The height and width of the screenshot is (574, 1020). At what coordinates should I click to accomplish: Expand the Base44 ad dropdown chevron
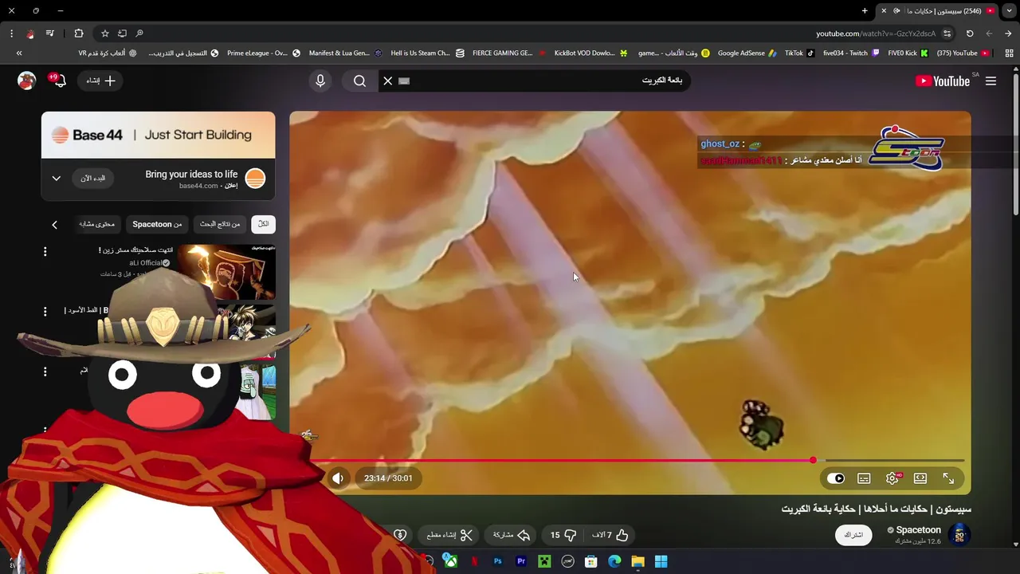57,179
